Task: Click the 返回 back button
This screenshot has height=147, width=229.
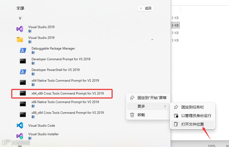Action: click(146, 8)
